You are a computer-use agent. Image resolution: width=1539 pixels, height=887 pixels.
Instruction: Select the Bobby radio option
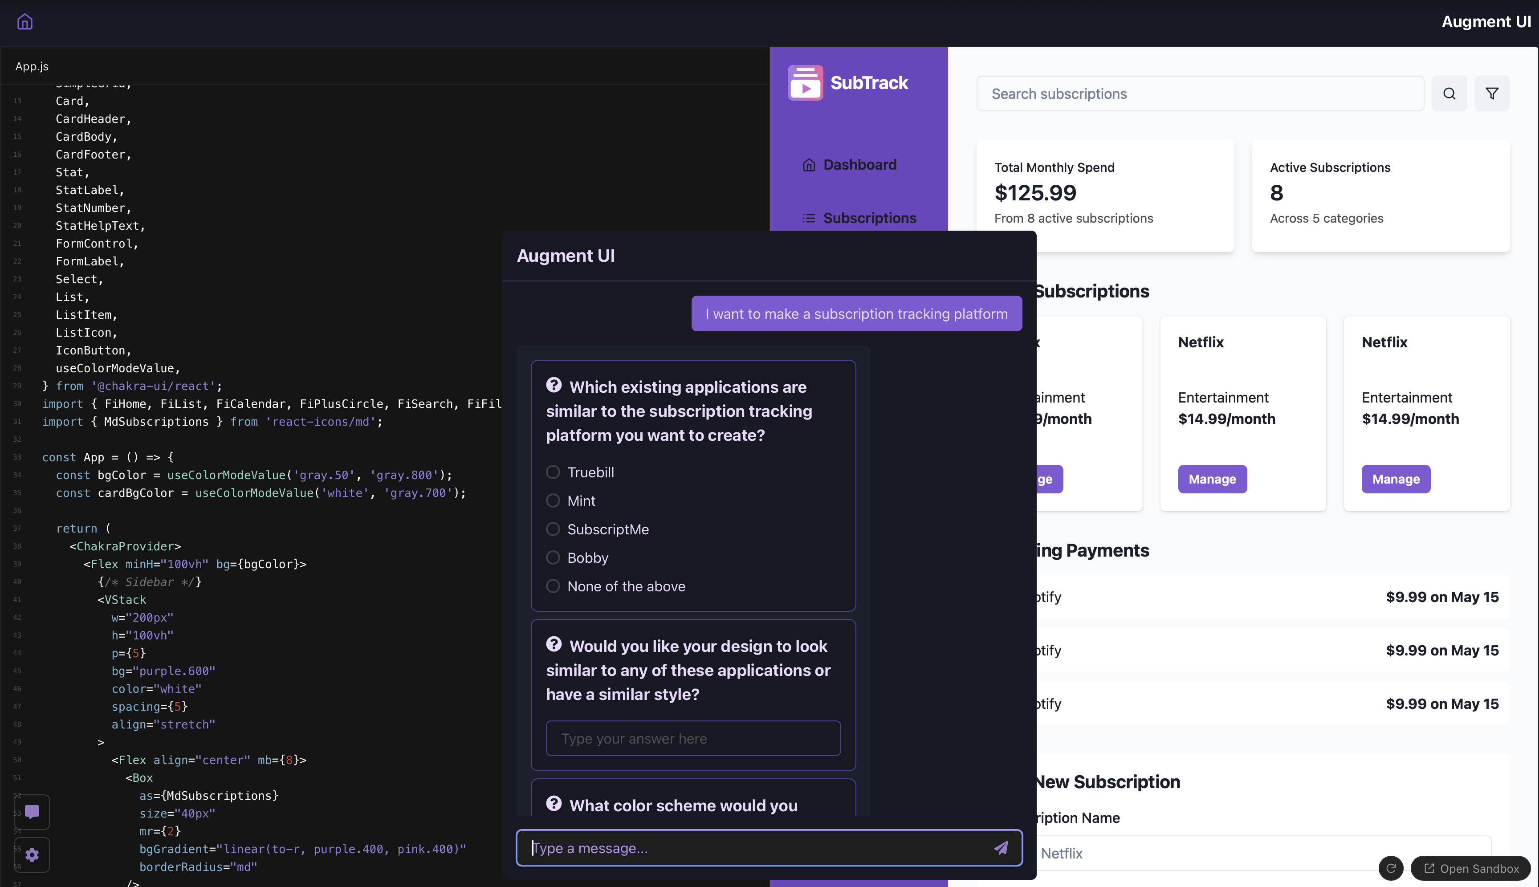[553, 557]
